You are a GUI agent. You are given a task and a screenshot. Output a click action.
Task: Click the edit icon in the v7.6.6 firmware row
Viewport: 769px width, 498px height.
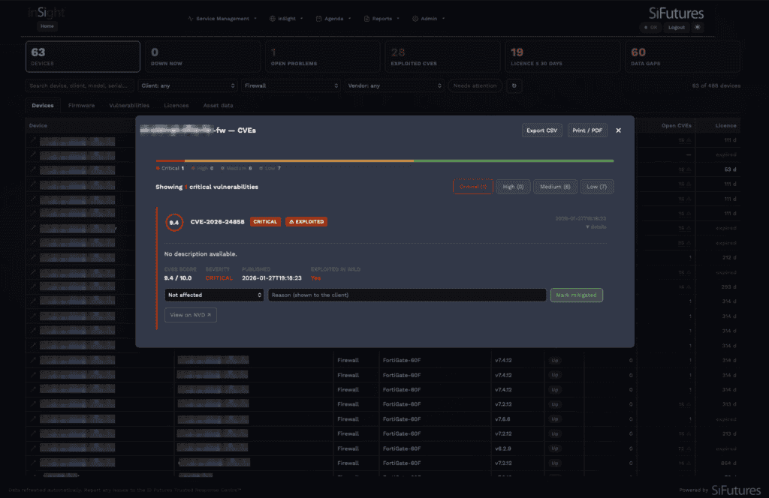(33, 418)
